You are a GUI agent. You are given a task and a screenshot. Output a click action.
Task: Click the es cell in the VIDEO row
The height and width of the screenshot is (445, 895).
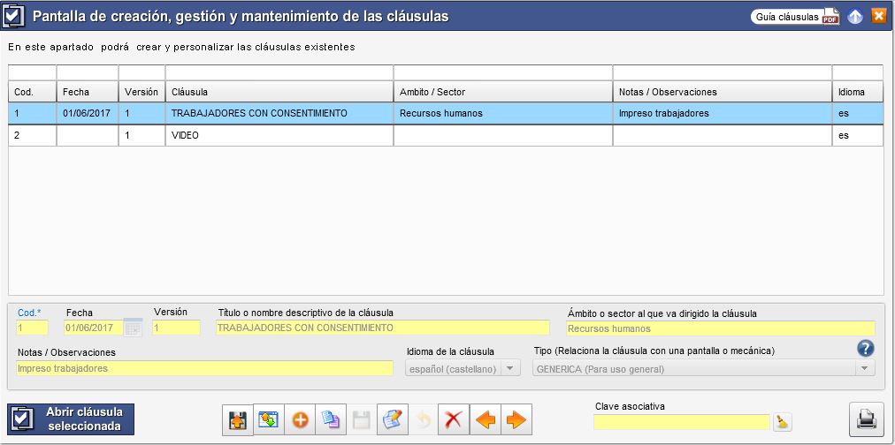coord(858,136)
